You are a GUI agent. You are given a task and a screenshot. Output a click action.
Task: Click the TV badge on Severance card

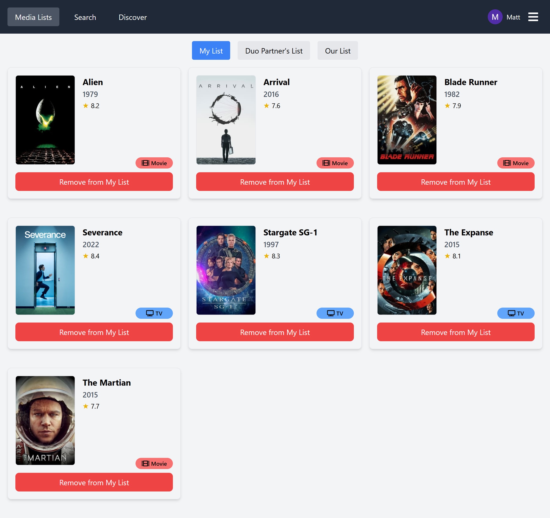tap(154, 313)
